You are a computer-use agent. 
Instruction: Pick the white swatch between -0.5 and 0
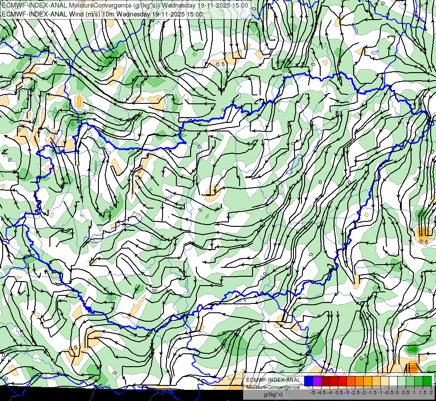393,381
